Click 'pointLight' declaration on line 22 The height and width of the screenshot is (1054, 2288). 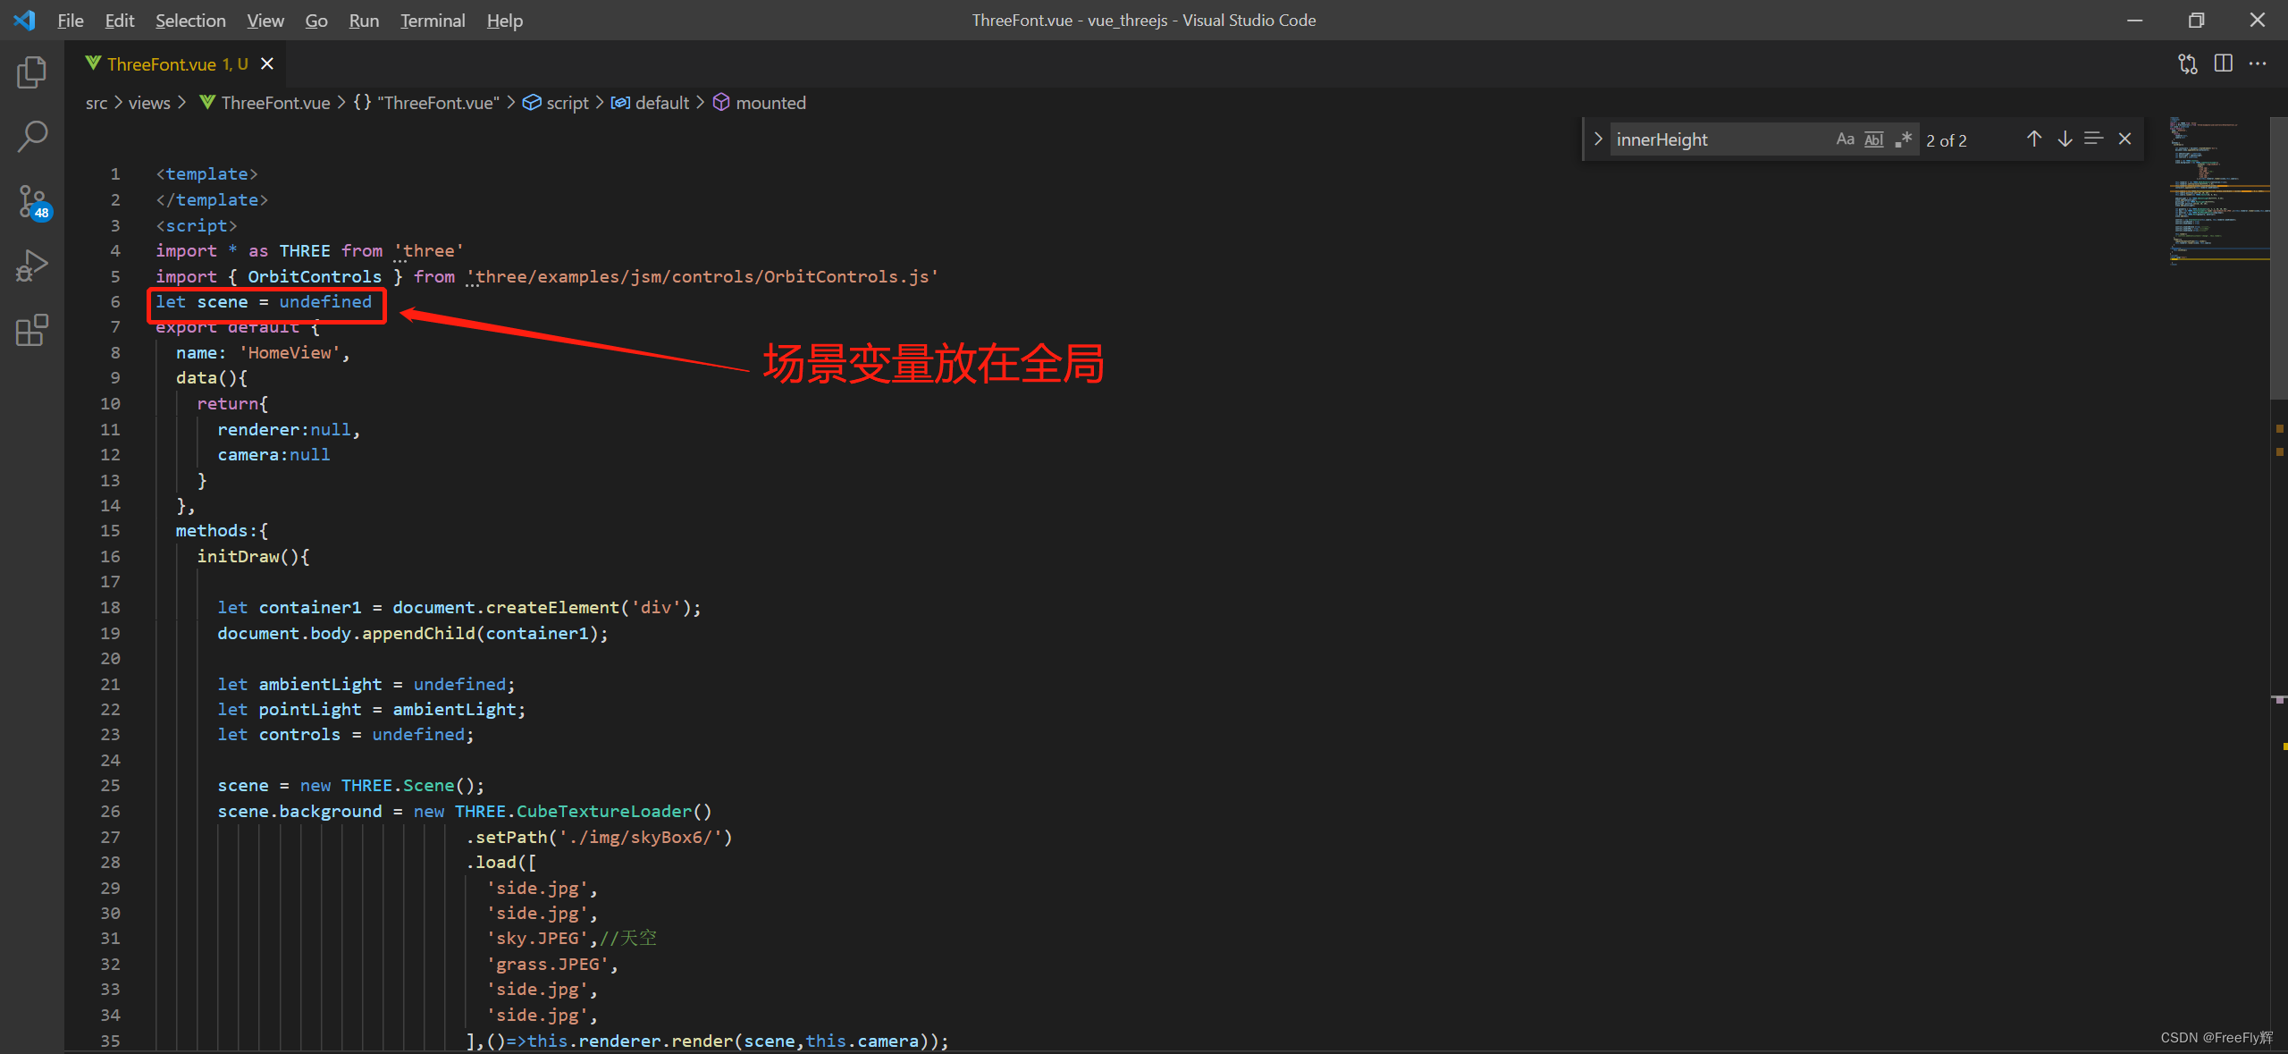pos(310,709)
